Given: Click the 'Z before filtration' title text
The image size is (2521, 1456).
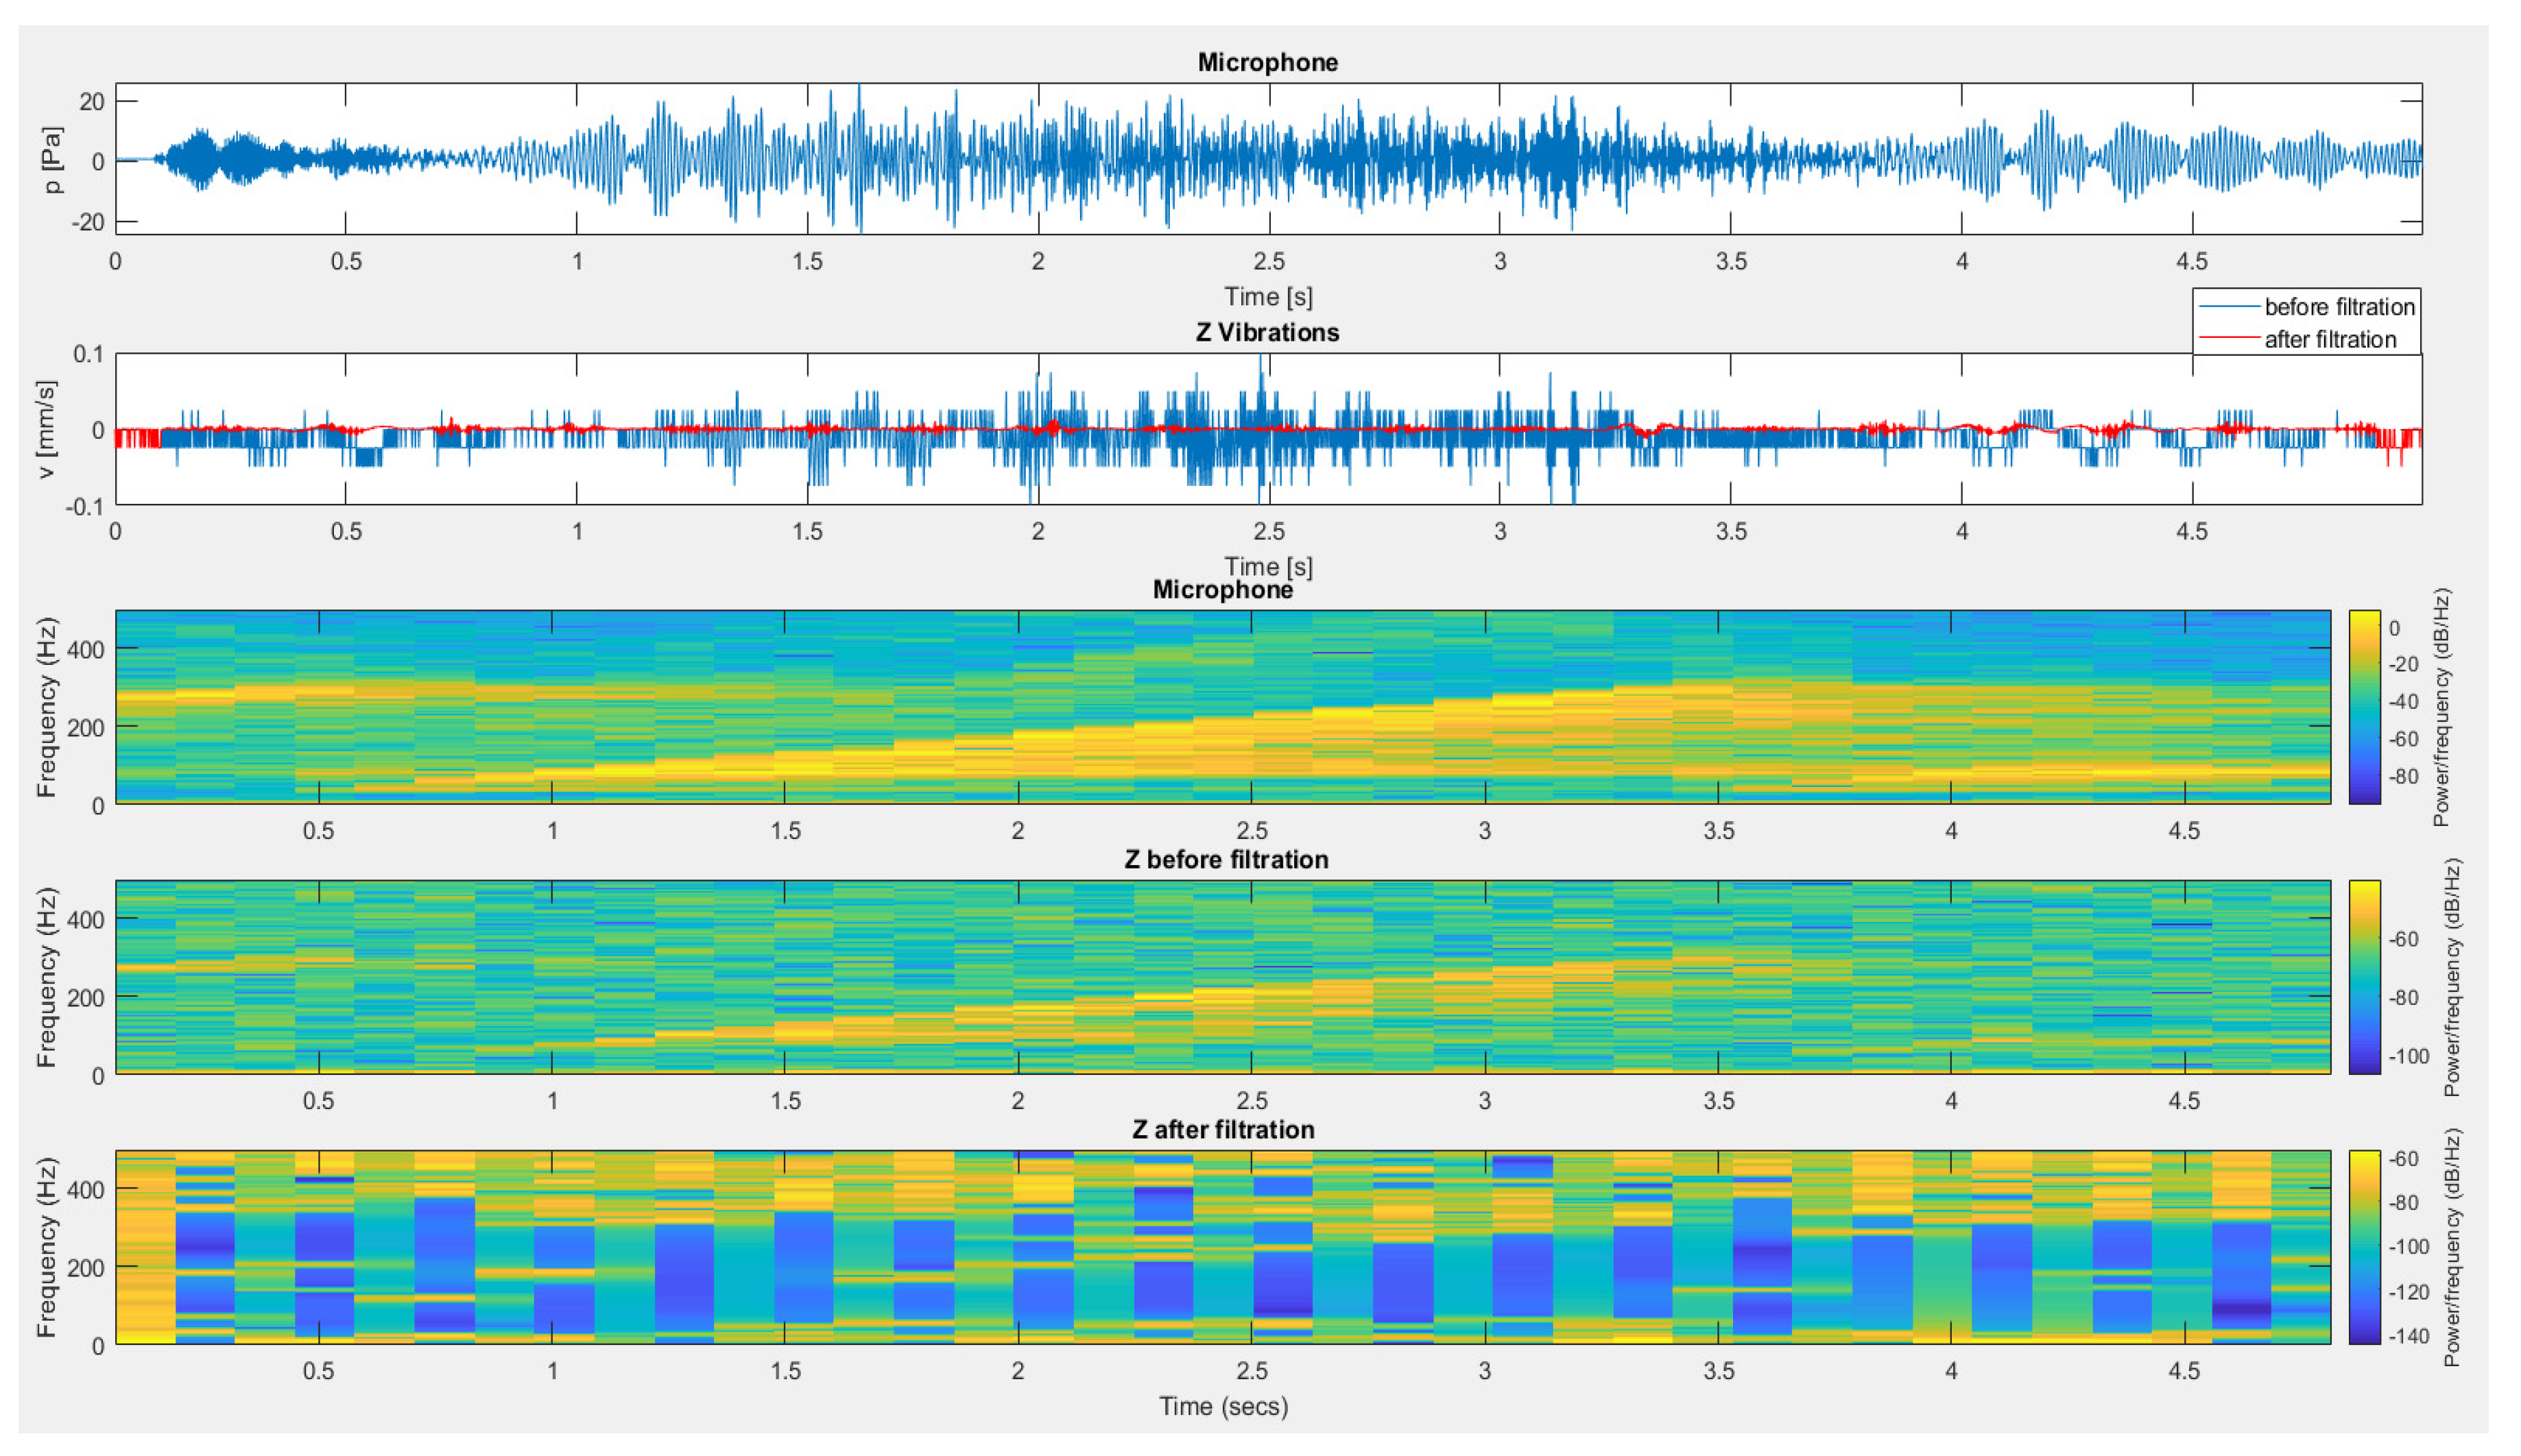Looking at the screenshot, I should 1226,860.
